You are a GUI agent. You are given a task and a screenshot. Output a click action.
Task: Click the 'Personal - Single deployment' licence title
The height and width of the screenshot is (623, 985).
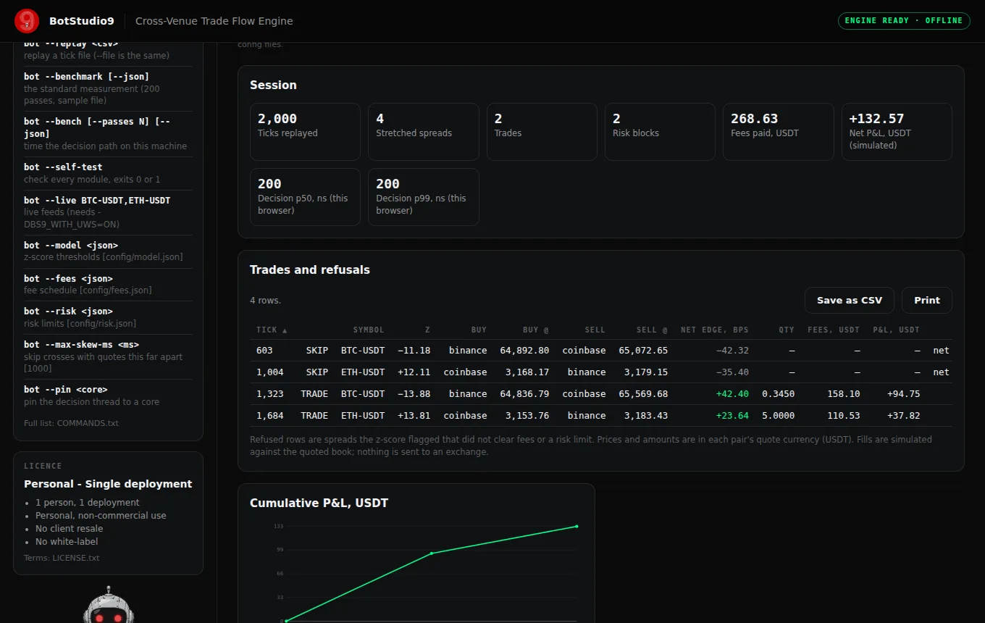click(108, 484)
